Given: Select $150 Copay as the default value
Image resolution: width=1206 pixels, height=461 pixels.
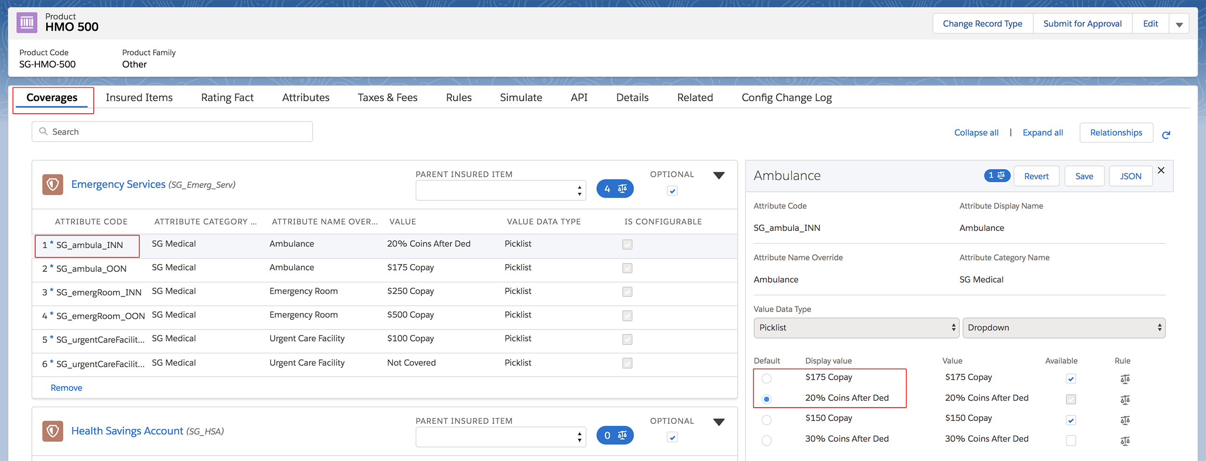Looking at the screenshot, I should [x=767, y=420].
